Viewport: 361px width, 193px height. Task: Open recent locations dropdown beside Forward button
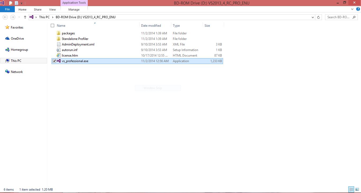click(x=19, y=17)
